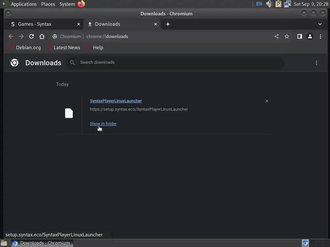The width and height of the screenshot is (330, 247).
Task: Open the Applications menu
Action: tap(24, 4)
